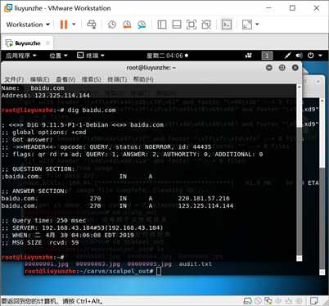Open the 位置 places menu
This screenshot has width=329, height=306.
(x=58, y=56)
